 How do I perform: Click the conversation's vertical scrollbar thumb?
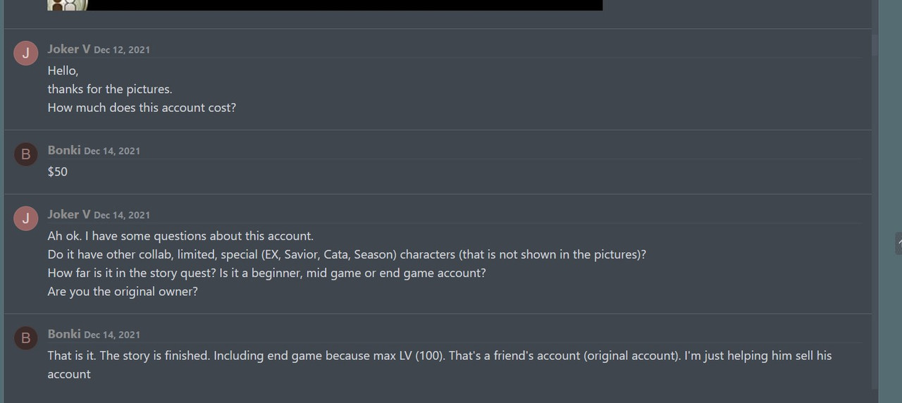pyautogui.click(x=875, y=42)
